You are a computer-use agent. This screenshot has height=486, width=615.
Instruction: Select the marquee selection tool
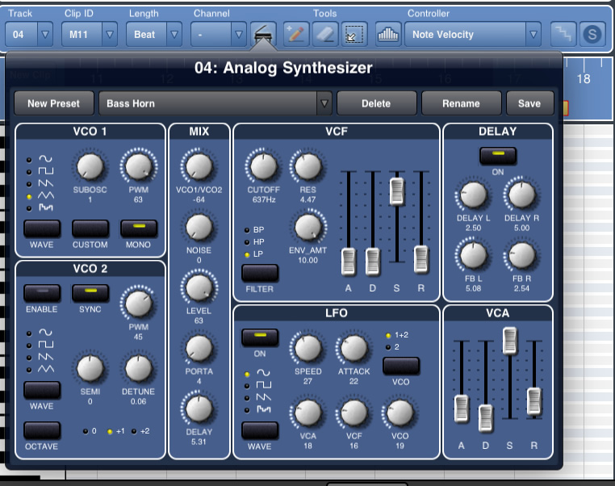click(354, 35)
